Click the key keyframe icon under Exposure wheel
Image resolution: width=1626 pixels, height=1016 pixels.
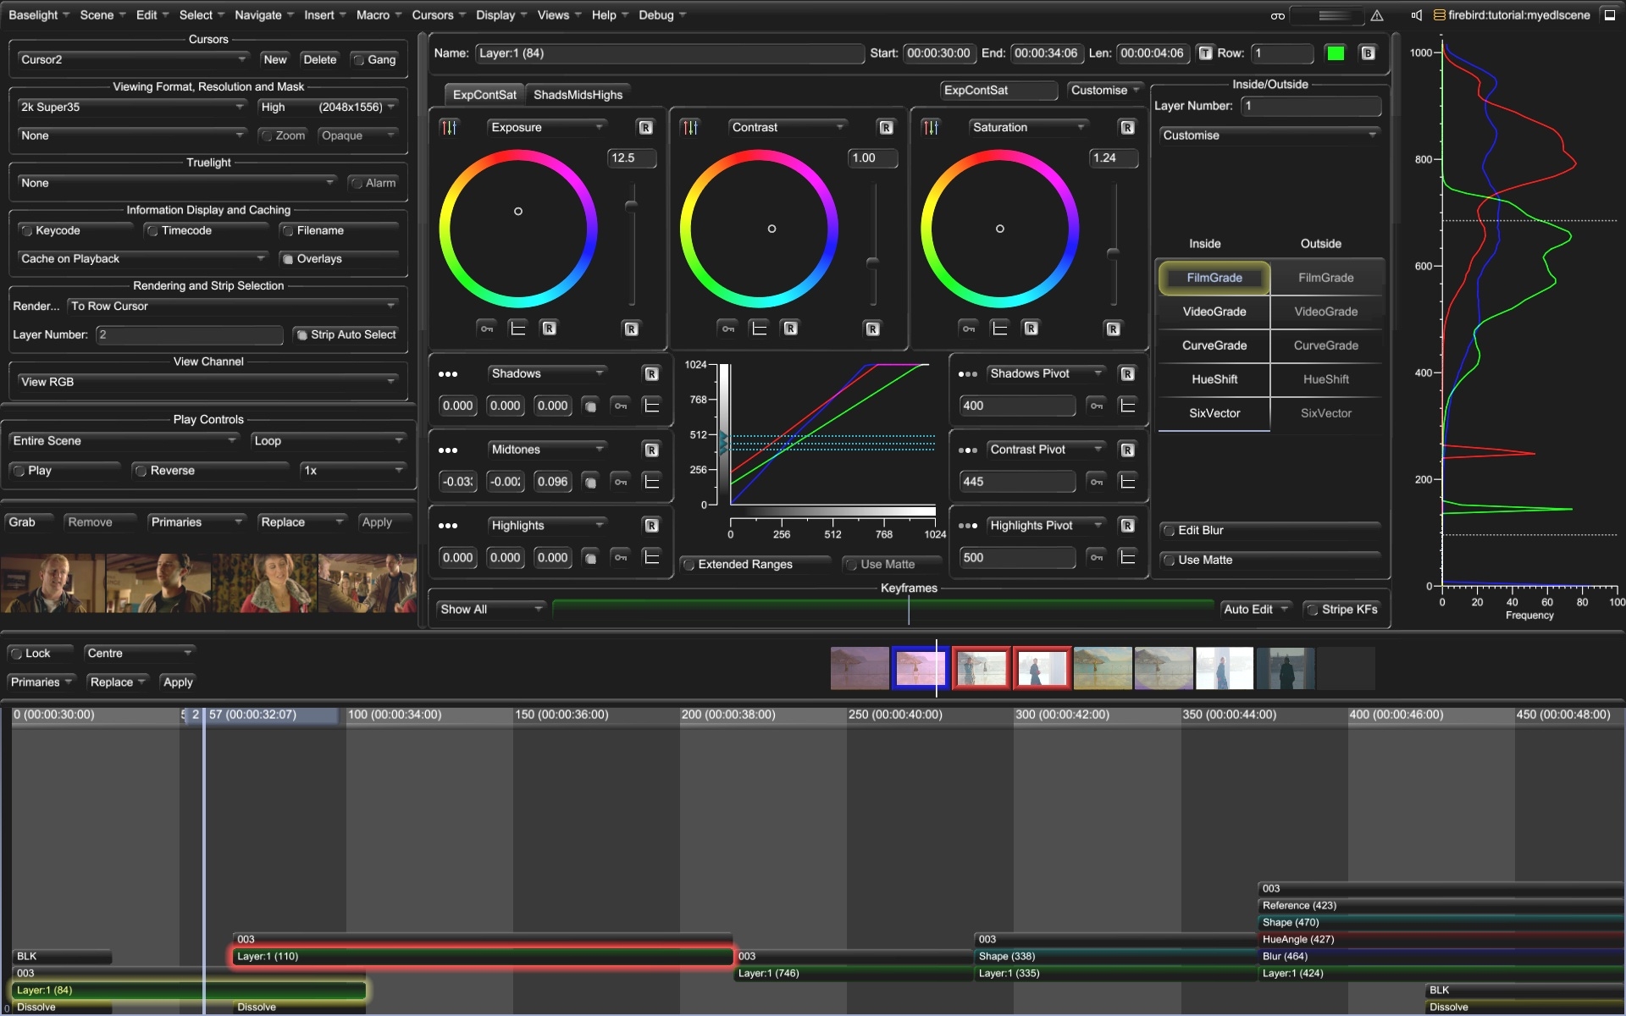[487, 329]
